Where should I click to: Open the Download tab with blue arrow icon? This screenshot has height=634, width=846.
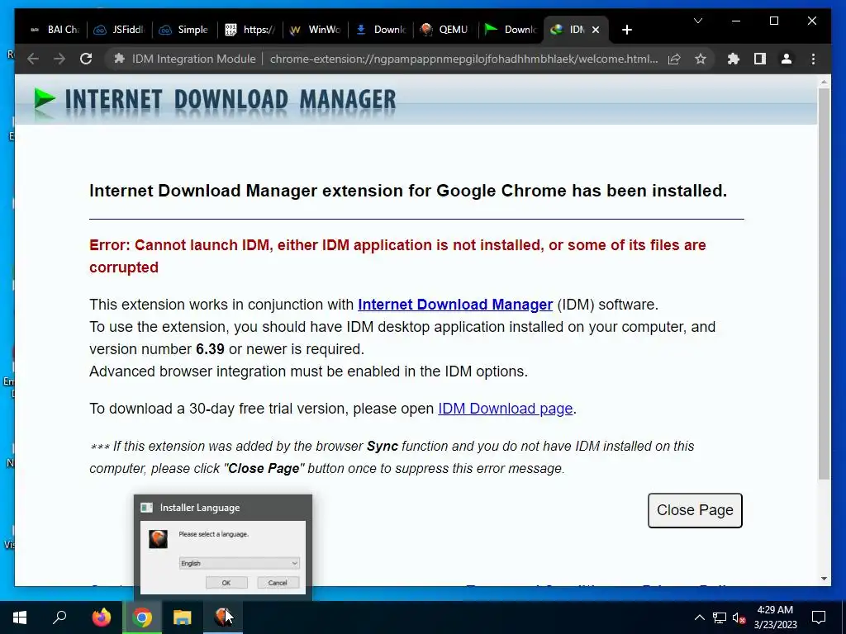380,30
